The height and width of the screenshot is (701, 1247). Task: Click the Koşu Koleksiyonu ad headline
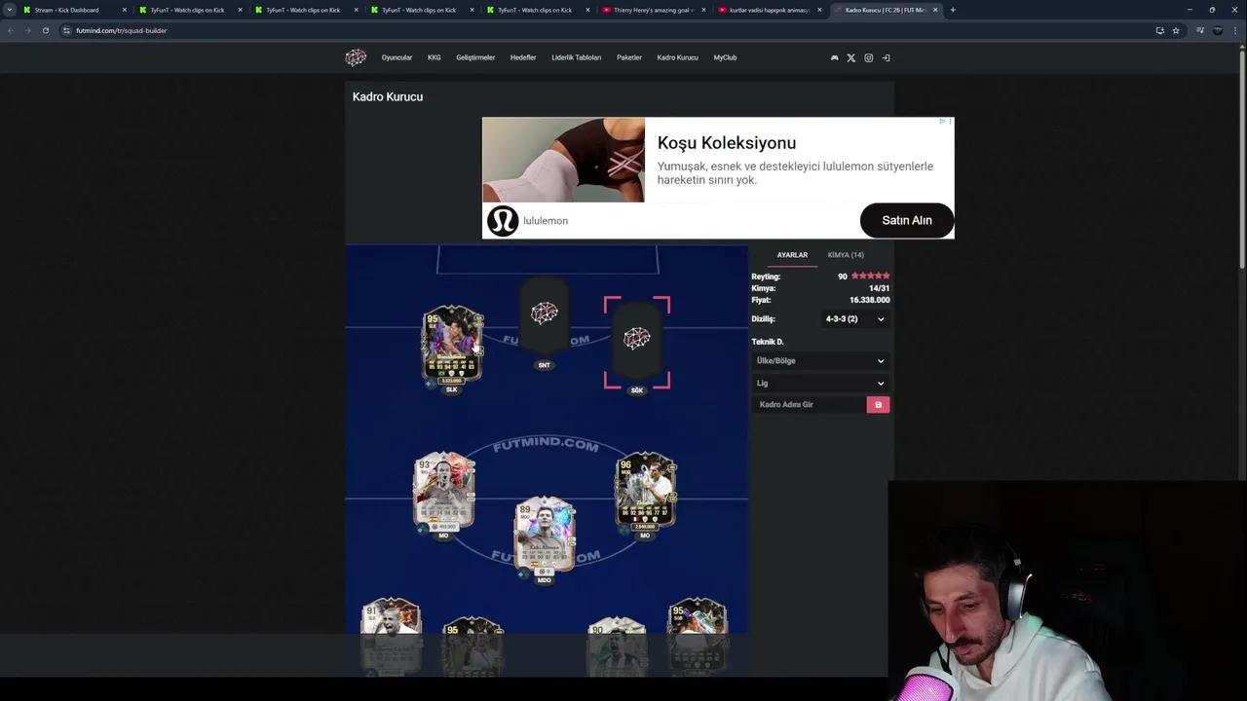point(727,143)
